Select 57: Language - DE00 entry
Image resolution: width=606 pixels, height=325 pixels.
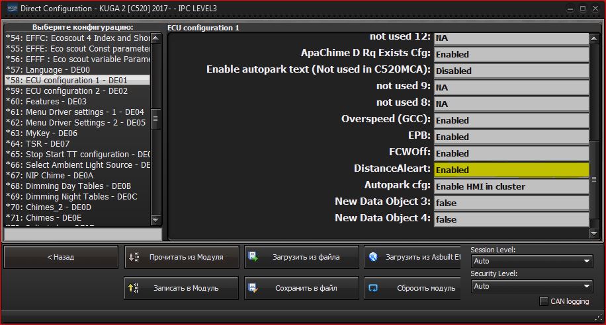click(48, 70)
